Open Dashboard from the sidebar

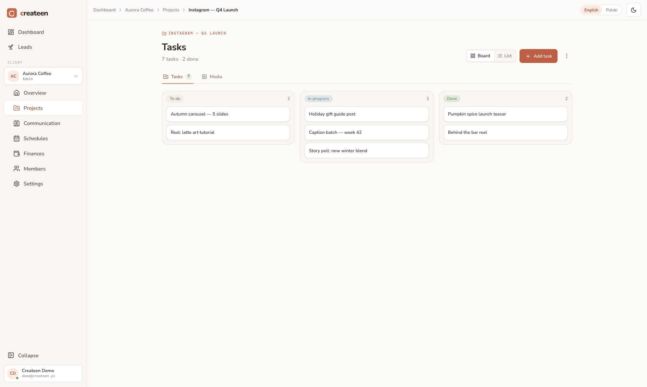[x=43, y=32]
